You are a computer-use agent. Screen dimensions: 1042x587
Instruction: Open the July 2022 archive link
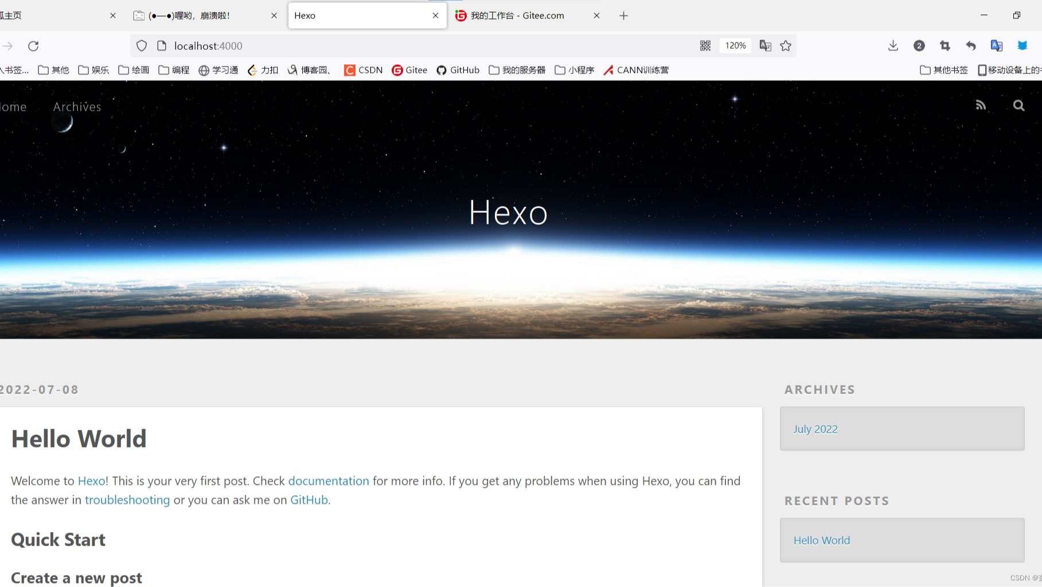(x=815, y=429)
